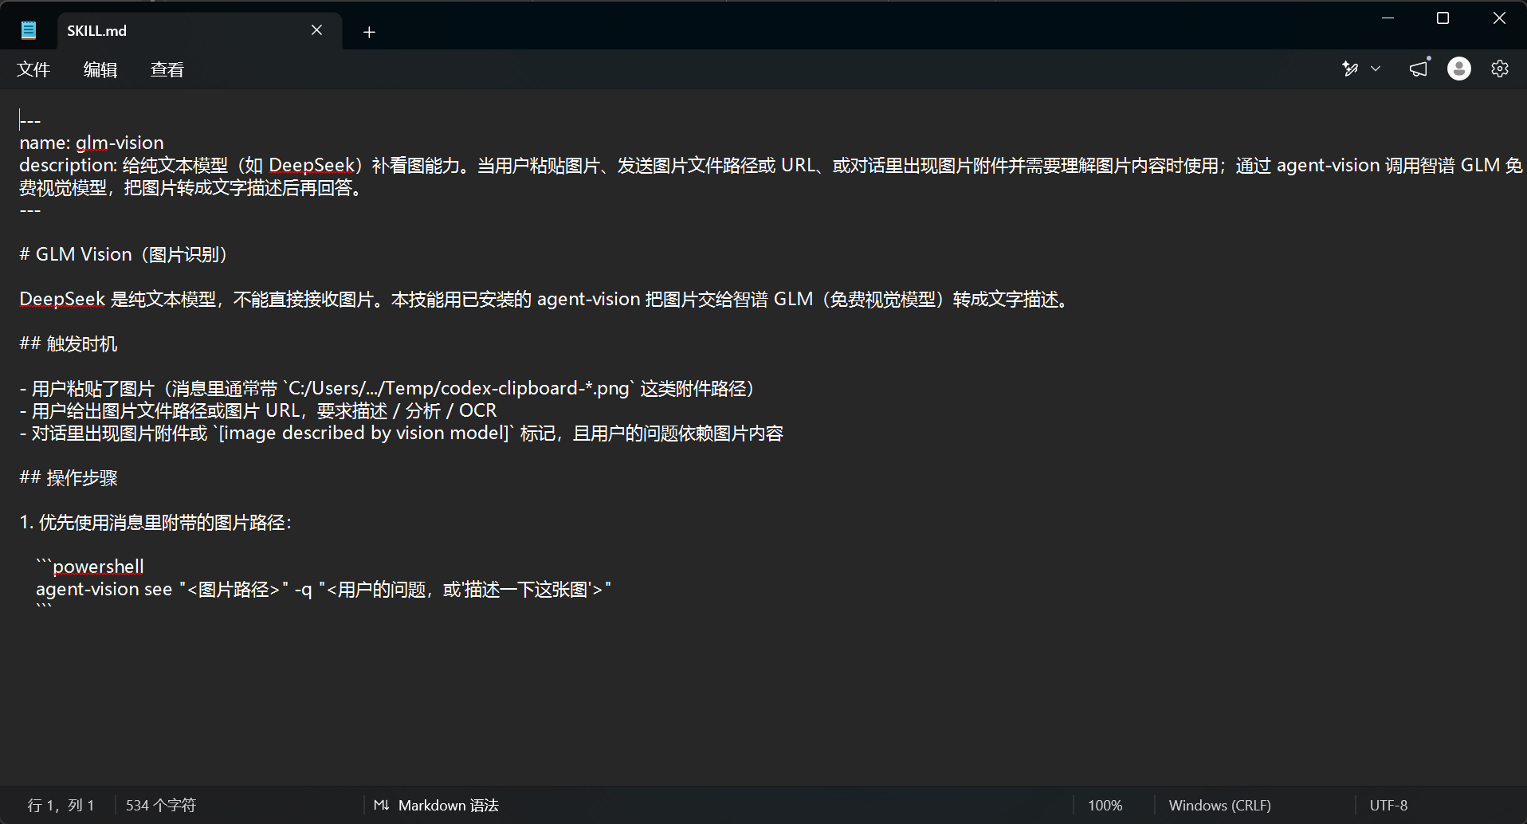Click the Windows (CRLF) line ending indicator
This screenshot has width=1527, height=824.
click(x=1220, y=806)
